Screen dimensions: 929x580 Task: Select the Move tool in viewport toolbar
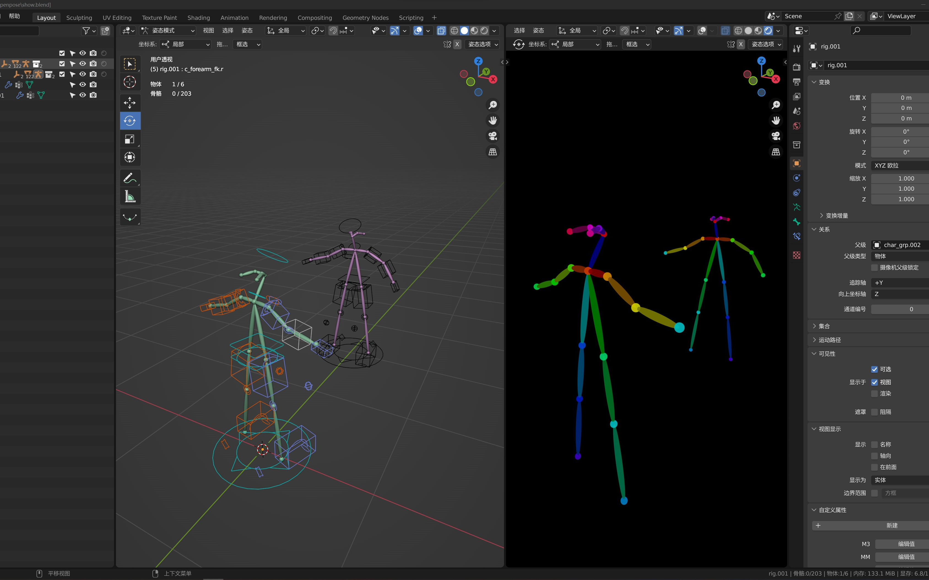129,103
